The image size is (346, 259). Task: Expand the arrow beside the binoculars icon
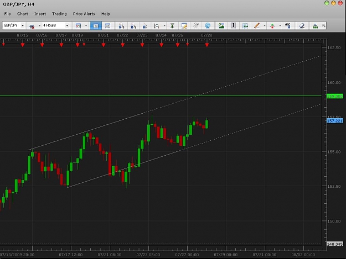click(x=39, y=26)
